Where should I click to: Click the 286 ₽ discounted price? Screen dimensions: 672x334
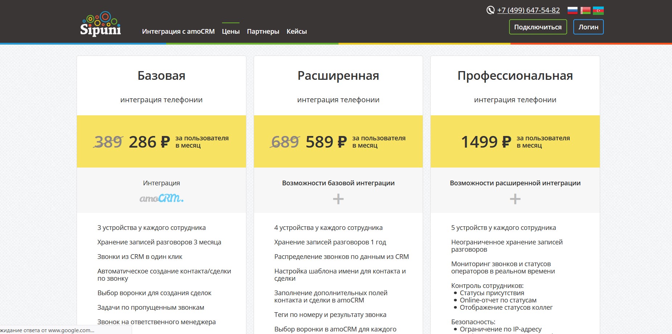[x=149, y=142]
